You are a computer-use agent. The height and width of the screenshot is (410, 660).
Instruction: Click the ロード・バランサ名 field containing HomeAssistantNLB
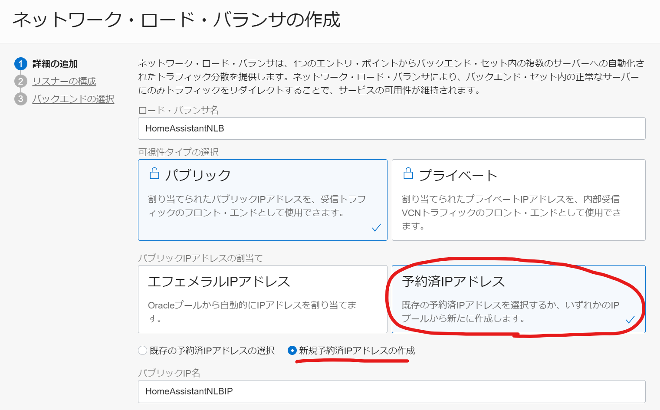[392, 128]
